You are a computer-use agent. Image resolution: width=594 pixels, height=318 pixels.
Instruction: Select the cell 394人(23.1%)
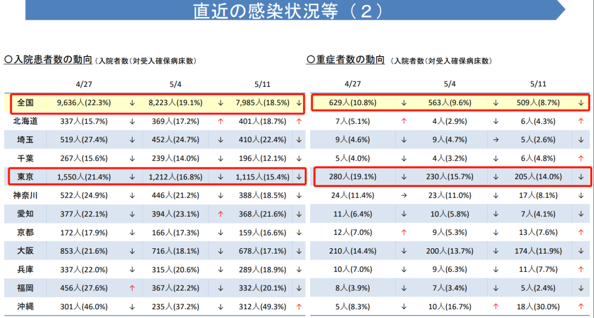175,214
